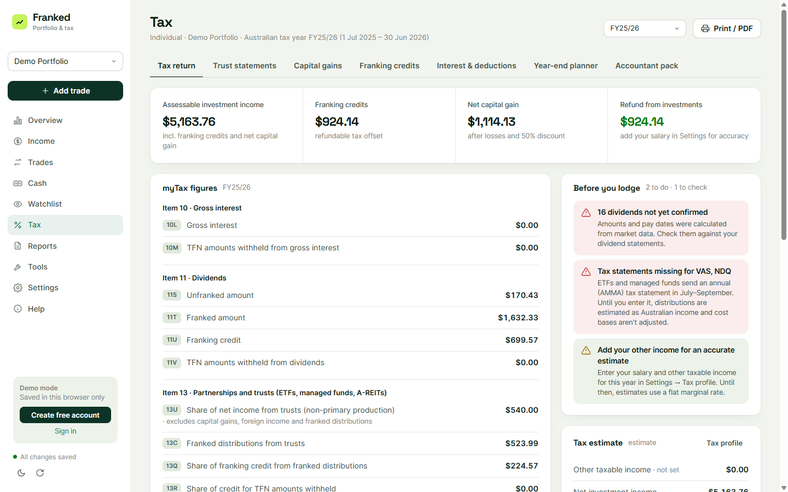
Task: Open the Tax profile link
Action: pos(725,443)
